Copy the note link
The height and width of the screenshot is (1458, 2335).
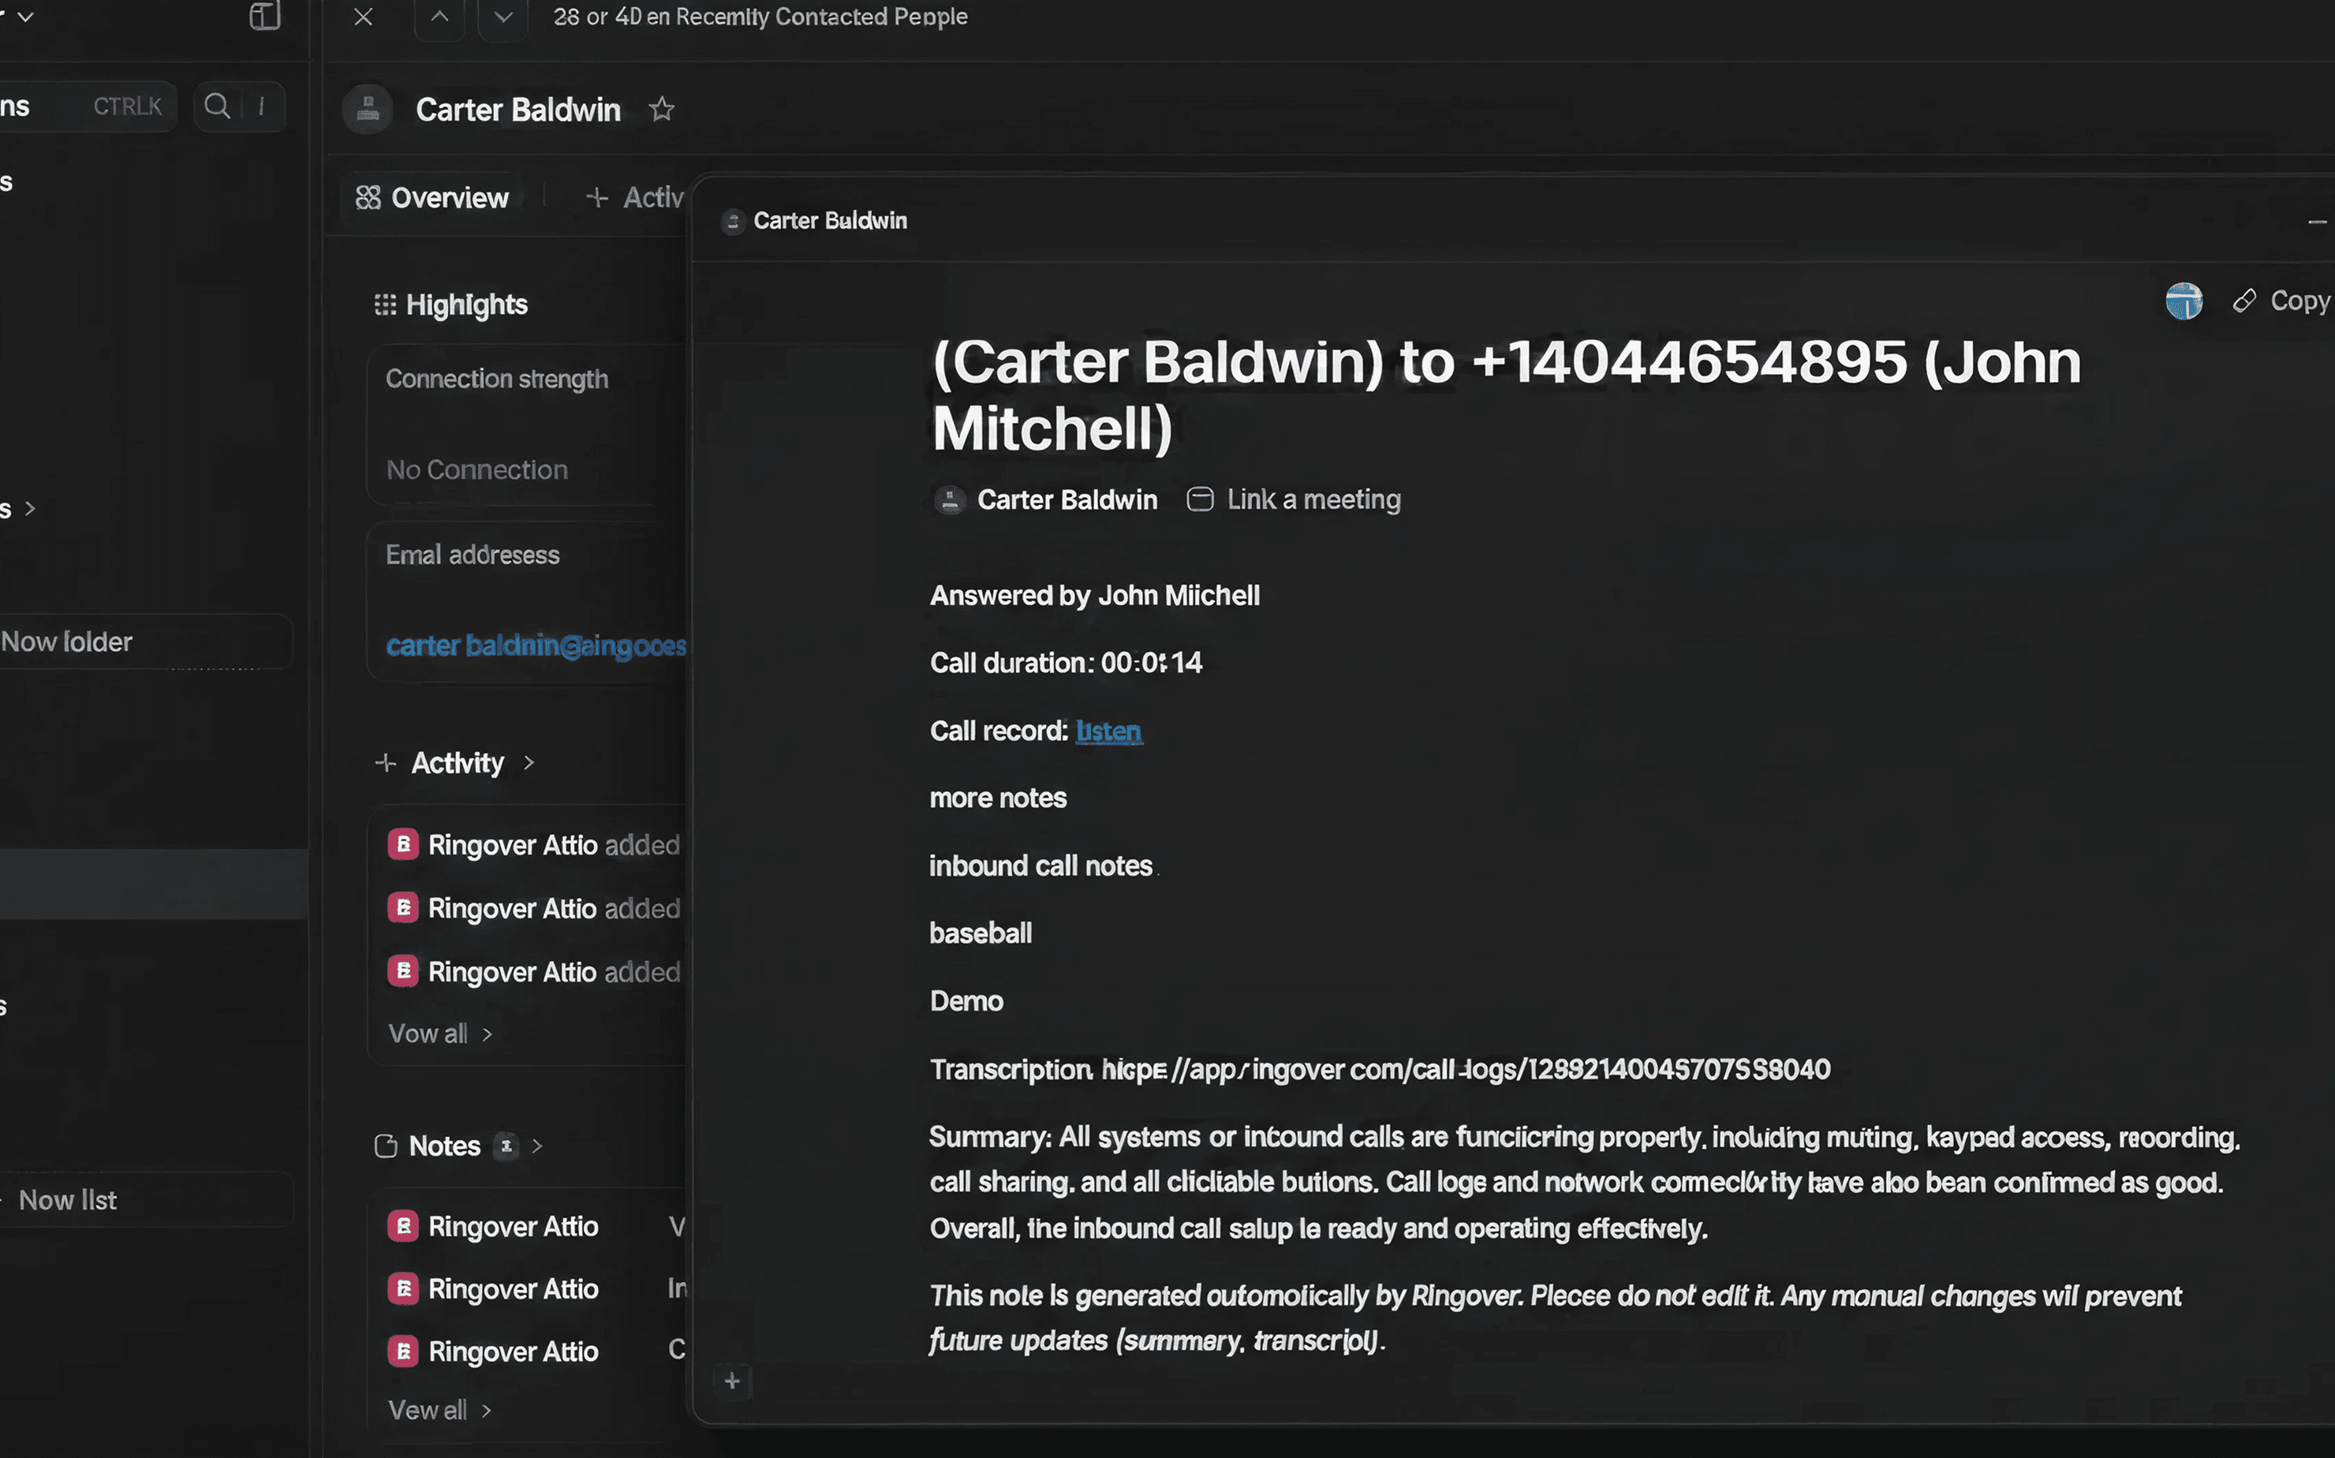[x=2283, y=301]
